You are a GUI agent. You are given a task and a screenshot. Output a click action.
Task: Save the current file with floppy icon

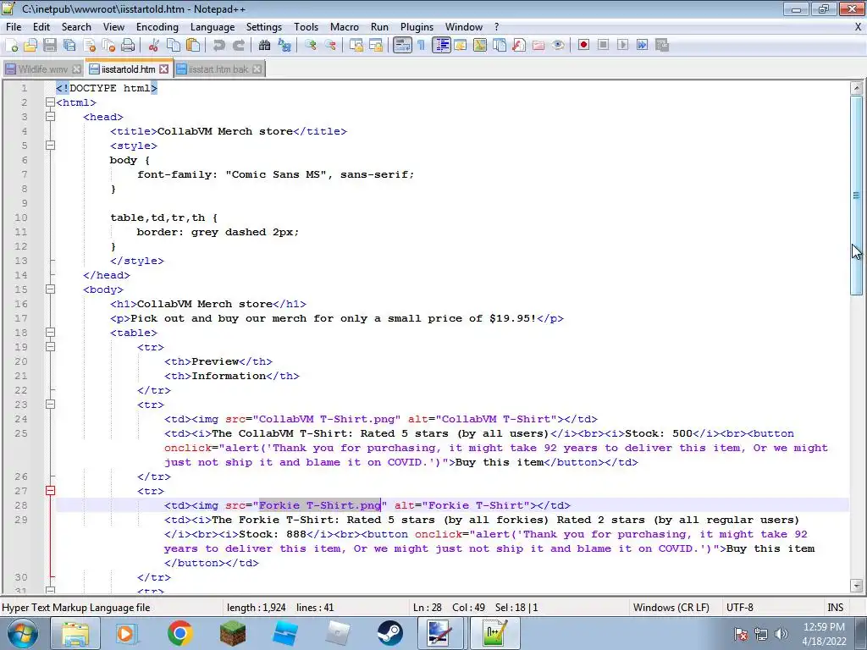[x=50, y=46]
